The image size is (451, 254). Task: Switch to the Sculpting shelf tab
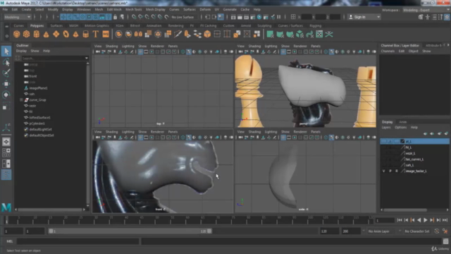pyautogui.click(x=264, y=25)
